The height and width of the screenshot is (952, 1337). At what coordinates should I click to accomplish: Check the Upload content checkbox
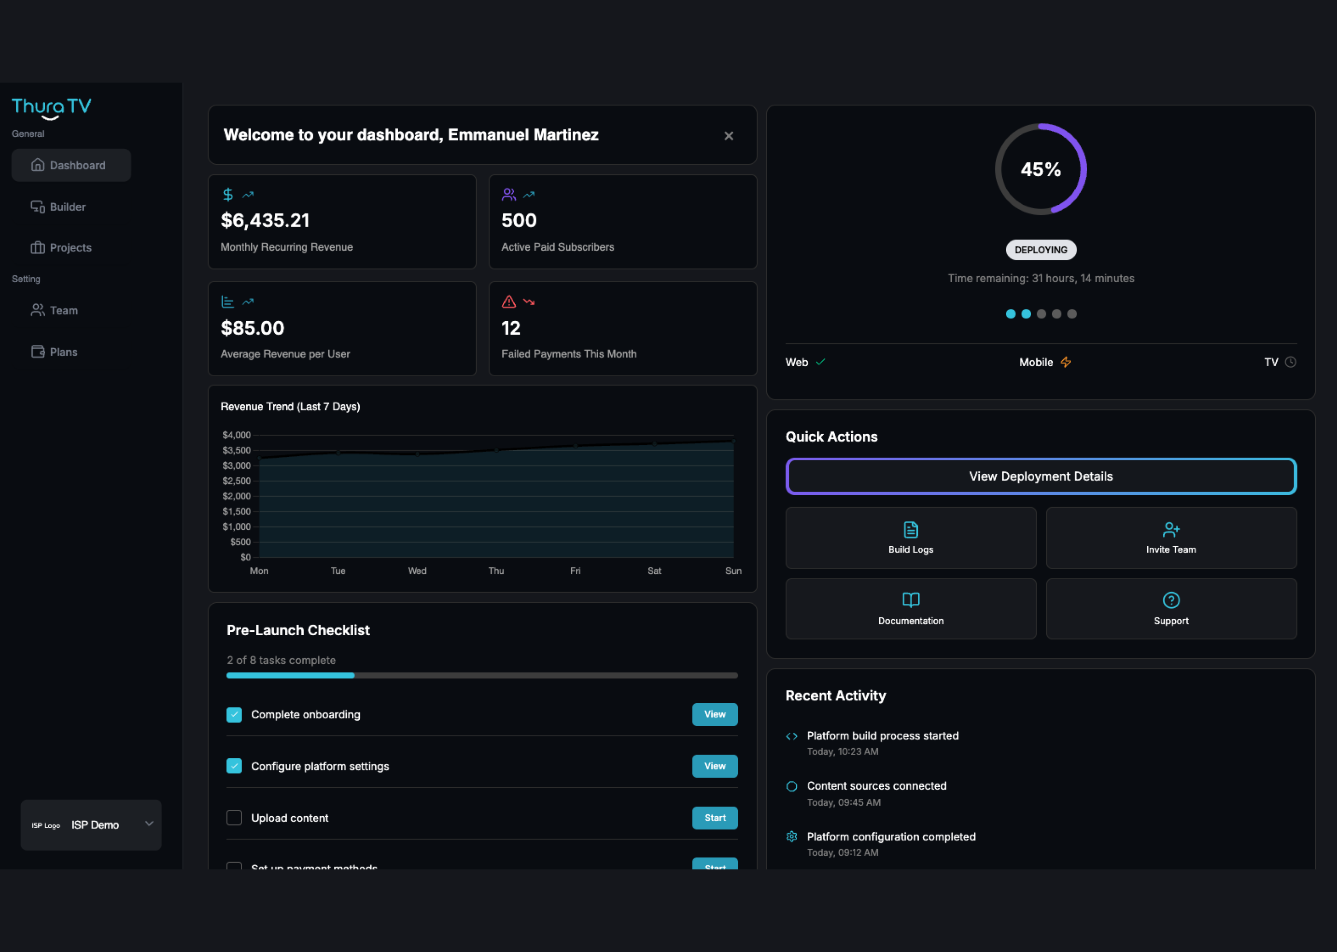[234, 818]
